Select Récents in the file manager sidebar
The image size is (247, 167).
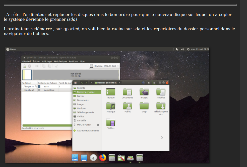87,88
